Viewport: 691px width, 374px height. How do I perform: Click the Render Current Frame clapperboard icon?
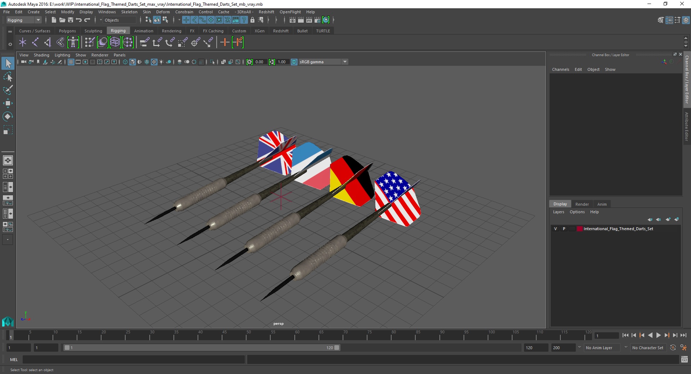click(x=301, y=20)
